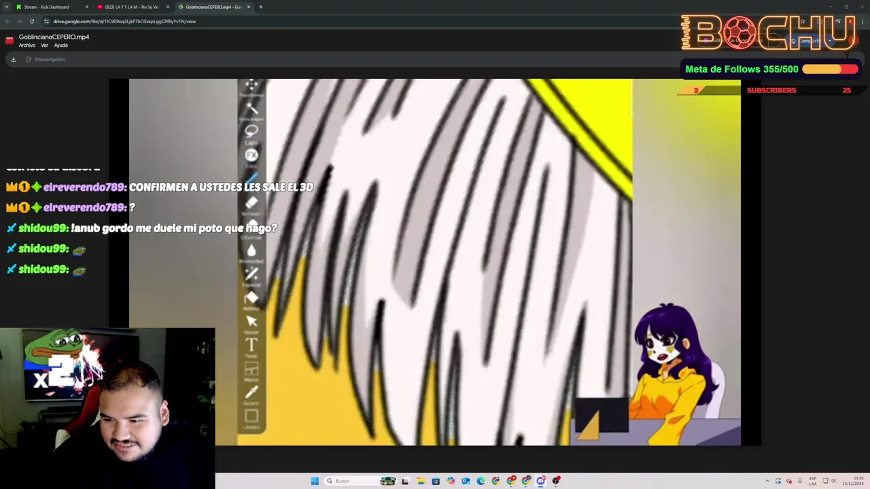Expand the tab search dropdown

(6, 7)
